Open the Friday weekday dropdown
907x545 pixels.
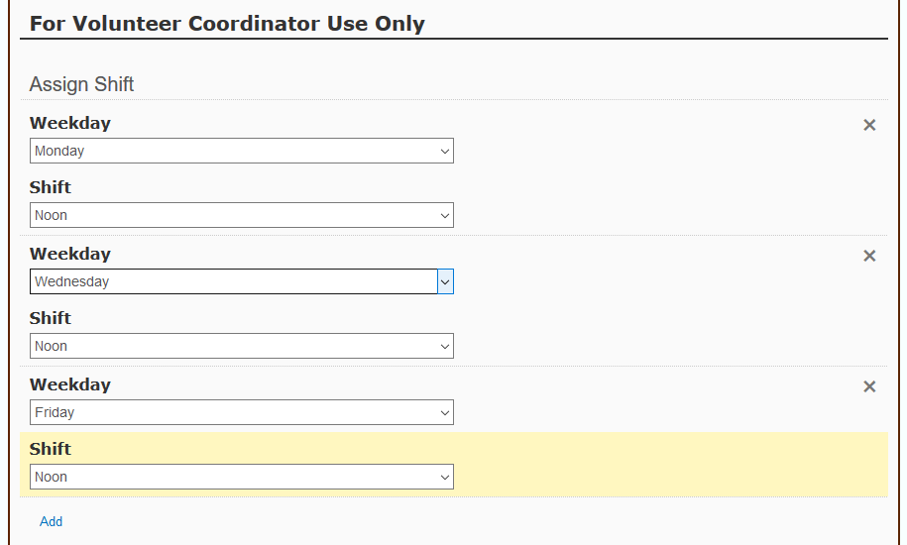241,412
